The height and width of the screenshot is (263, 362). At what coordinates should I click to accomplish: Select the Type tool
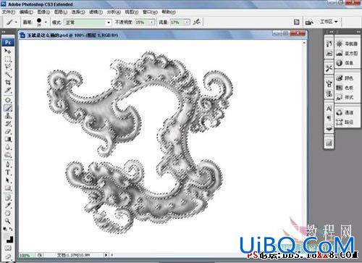tap(8, 172)
